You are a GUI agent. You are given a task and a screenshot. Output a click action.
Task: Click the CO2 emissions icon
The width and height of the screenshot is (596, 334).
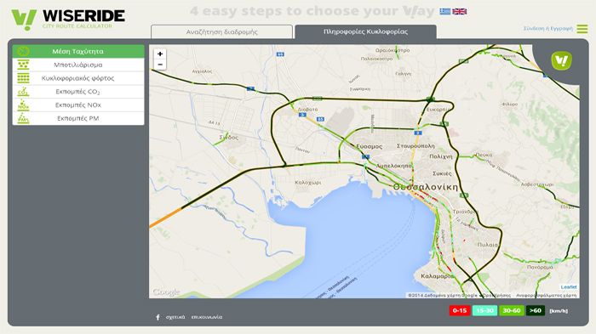pyautogui.click(x=23, y=92)
